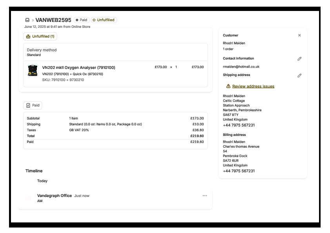Click the Unfulfilled badge in the header
This screenshot has height=233, width=330.
[104, 20]
